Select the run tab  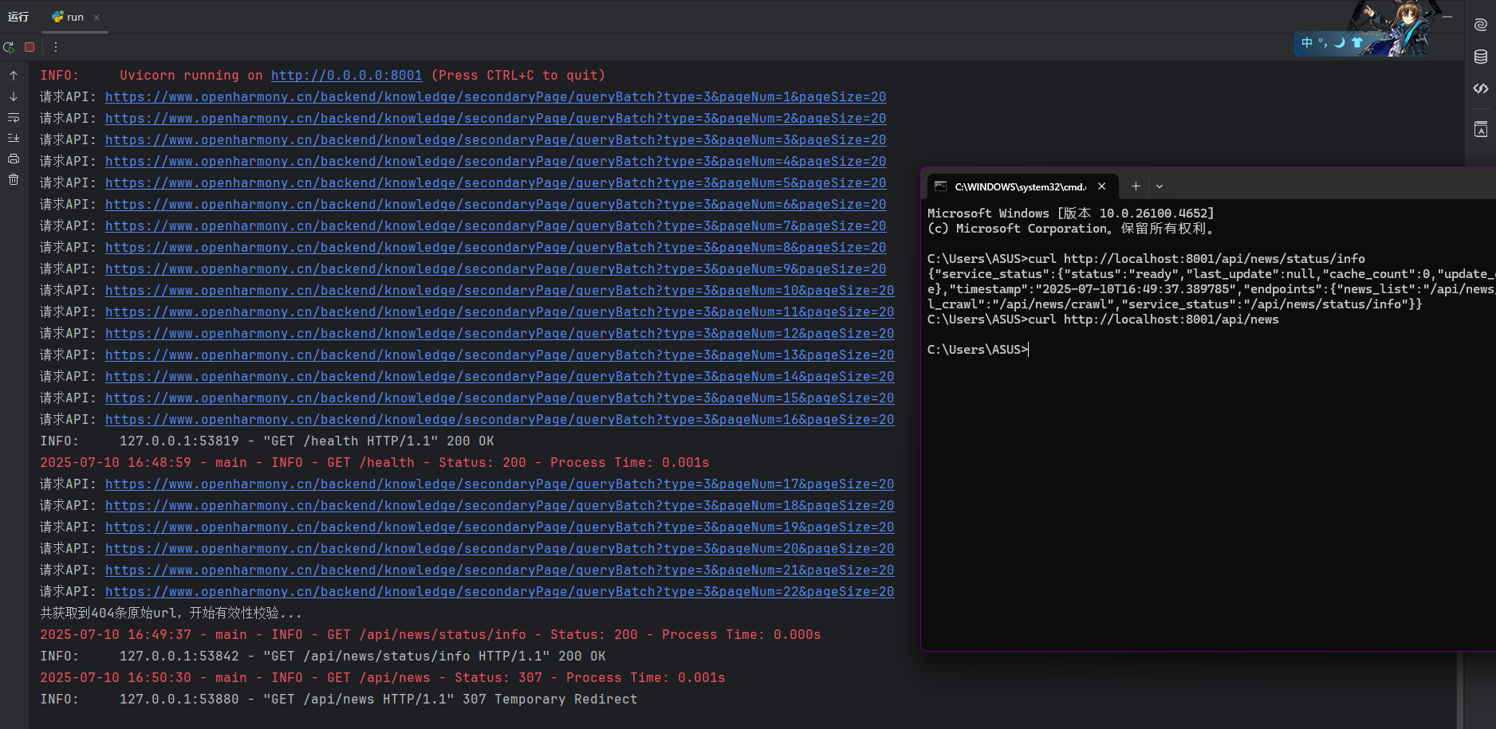pyautogui.click(x=69, y=17)
